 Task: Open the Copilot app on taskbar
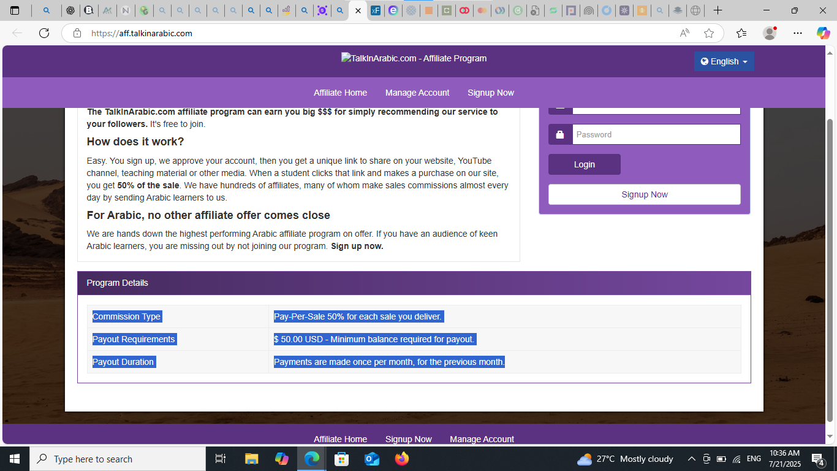pos(282,459)
